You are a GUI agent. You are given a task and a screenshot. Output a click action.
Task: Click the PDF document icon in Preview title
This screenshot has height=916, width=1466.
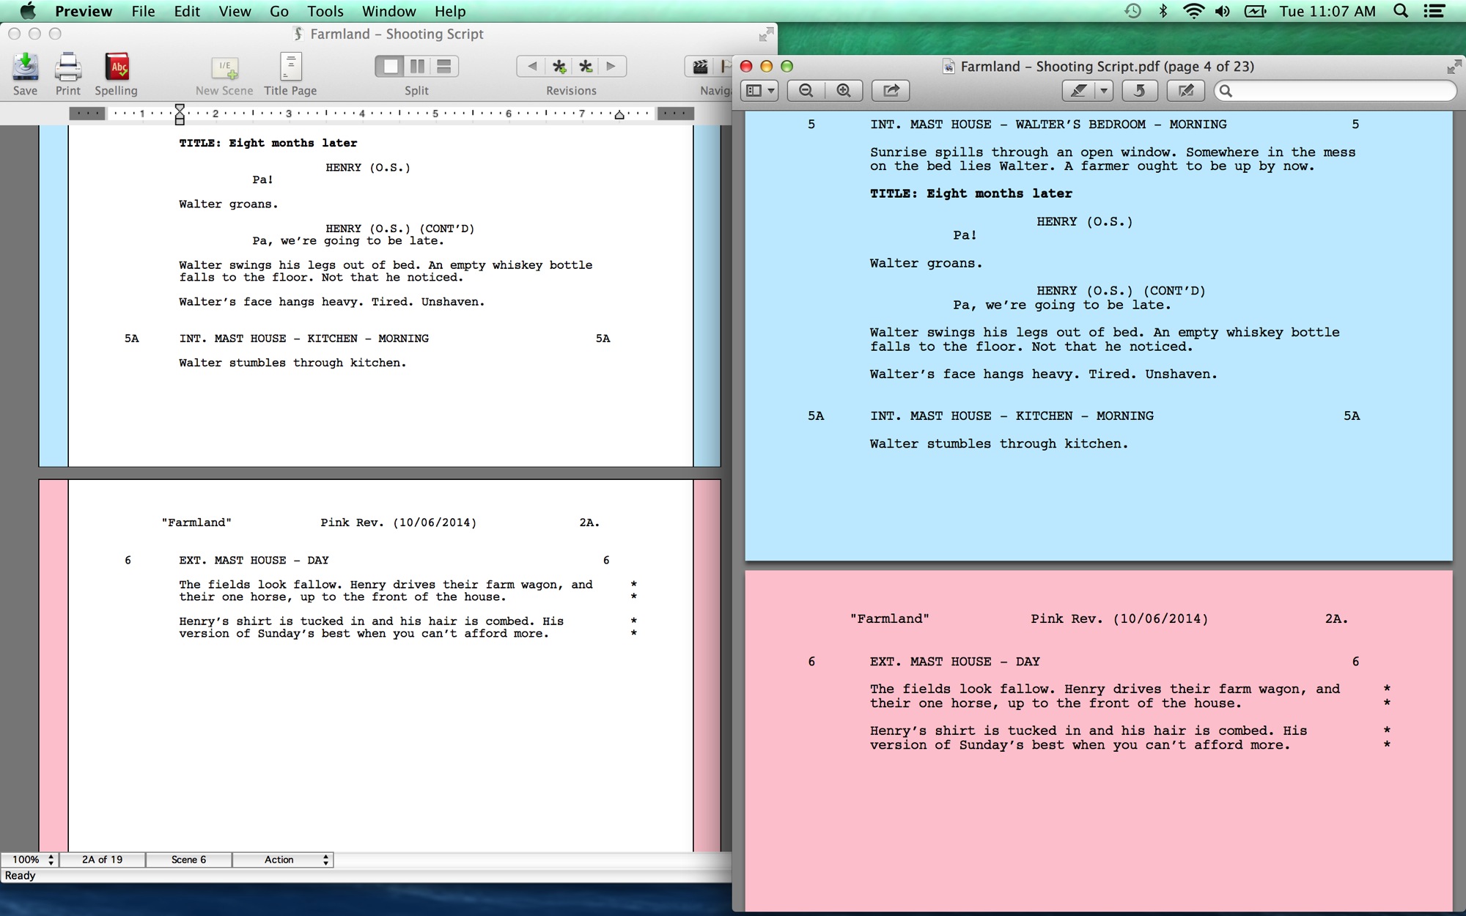coord(949,67)
